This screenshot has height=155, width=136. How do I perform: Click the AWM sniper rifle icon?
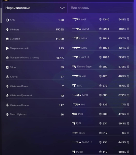tap(76, 29)
